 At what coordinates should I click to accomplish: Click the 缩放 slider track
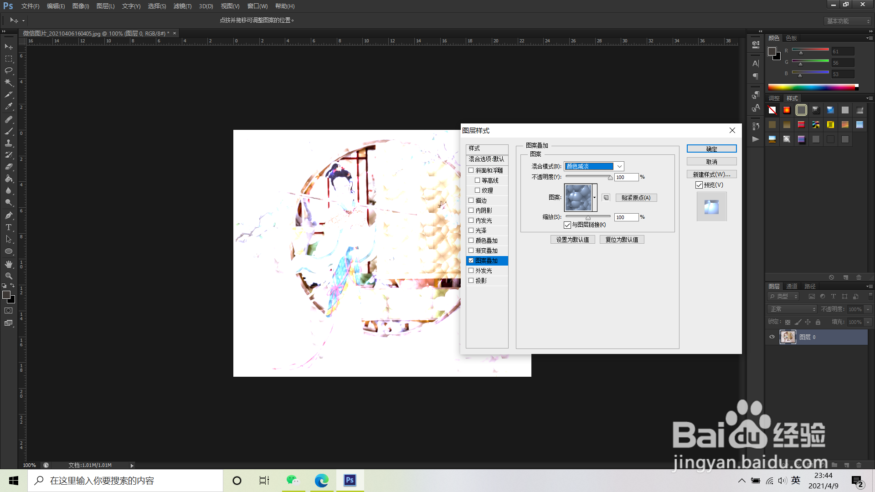(588, 217)
